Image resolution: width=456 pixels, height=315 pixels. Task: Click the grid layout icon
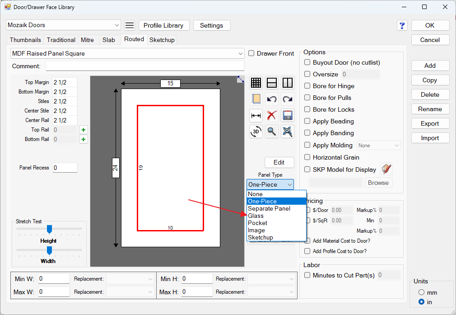tap(256, 83)
